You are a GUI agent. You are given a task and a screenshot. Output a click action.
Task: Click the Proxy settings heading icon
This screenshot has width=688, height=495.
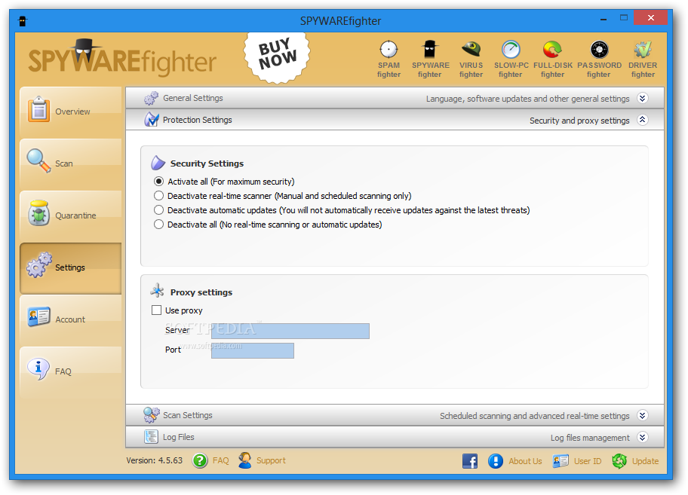pyautogui.click(x=158, y=290)
